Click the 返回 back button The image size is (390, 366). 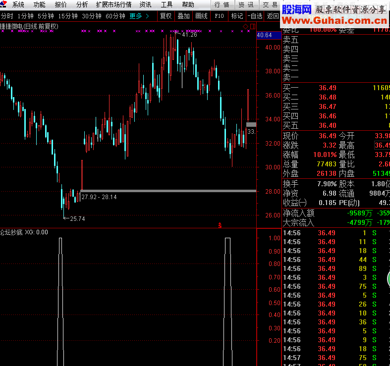point(273,16)
